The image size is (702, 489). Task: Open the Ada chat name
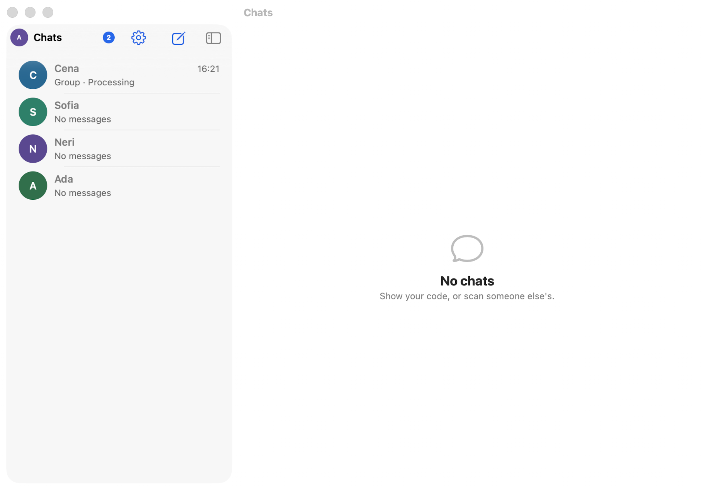(x=64, y=179)
